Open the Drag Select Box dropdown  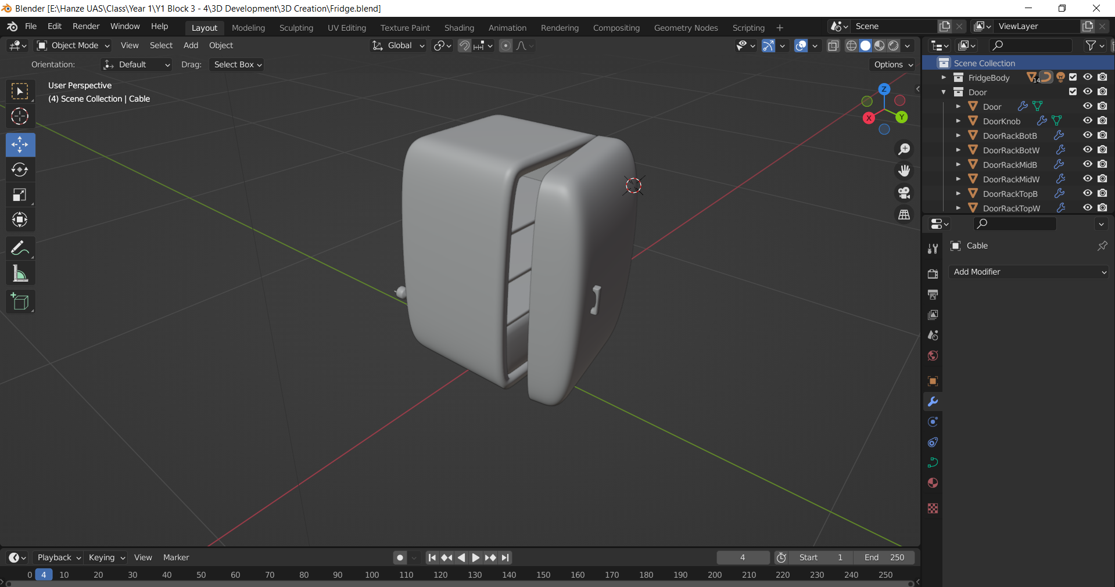237,64
